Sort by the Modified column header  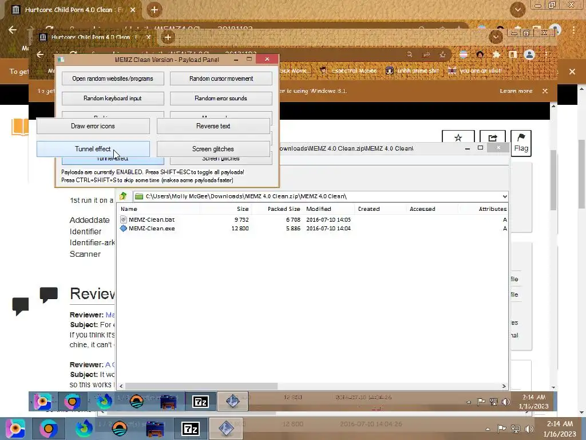(318, 209)
